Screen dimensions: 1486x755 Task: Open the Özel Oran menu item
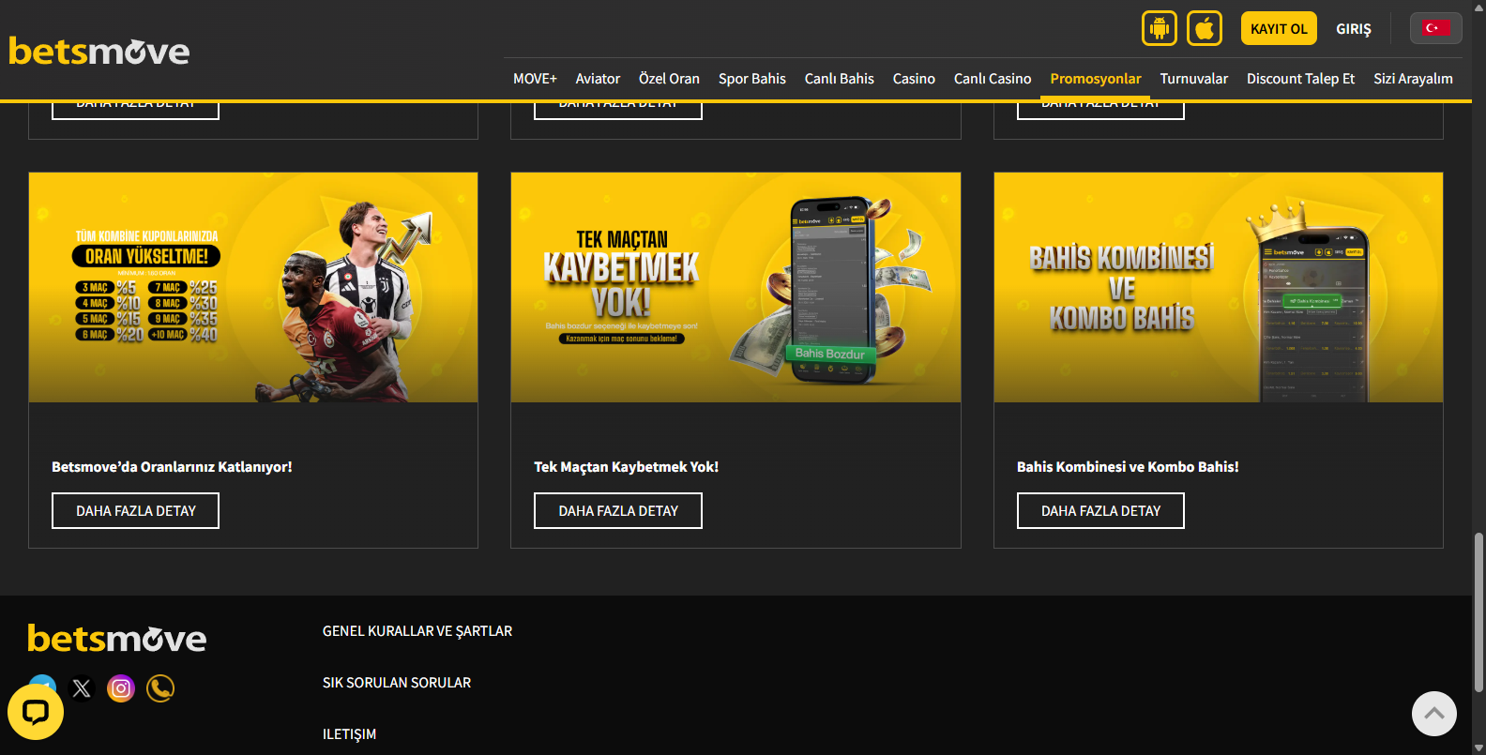point(669,79)
